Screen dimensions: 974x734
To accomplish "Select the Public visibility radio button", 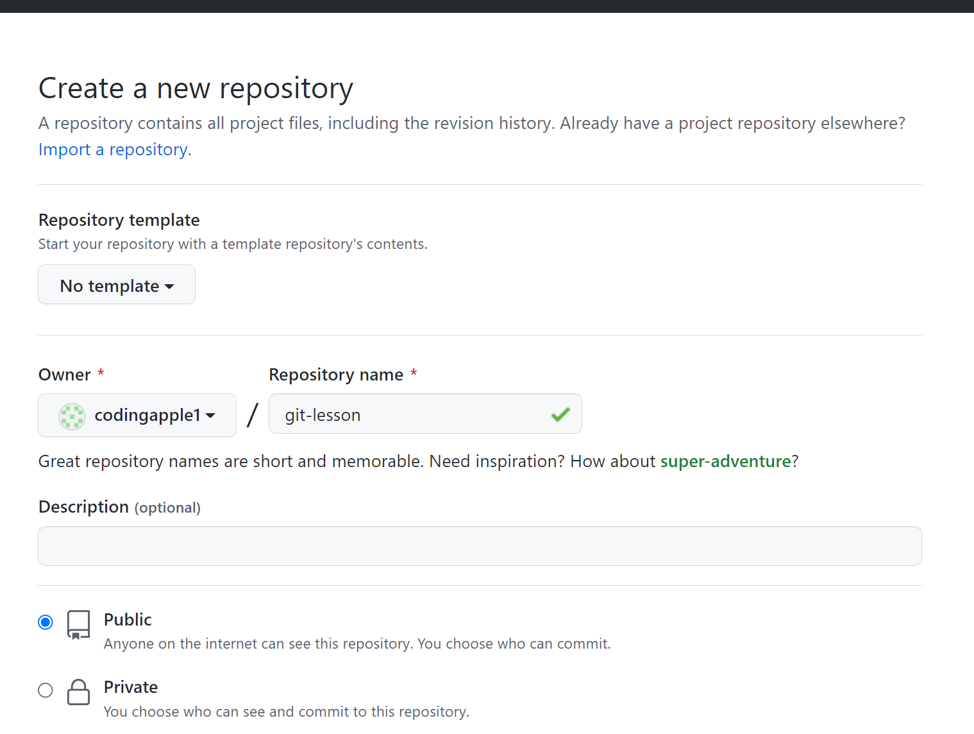I will 46,622.
